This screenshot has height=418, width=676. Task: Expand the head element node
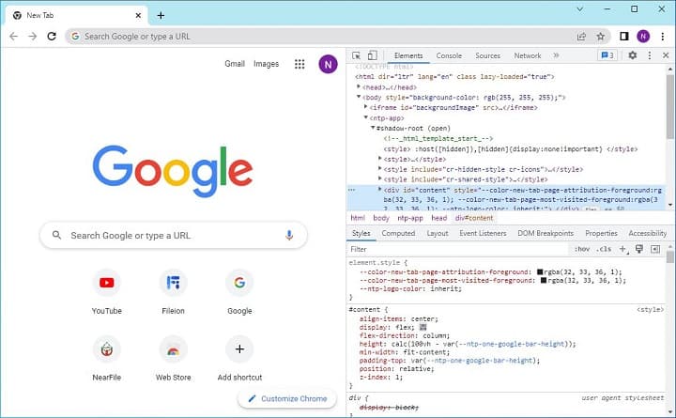tap(360, 86)
